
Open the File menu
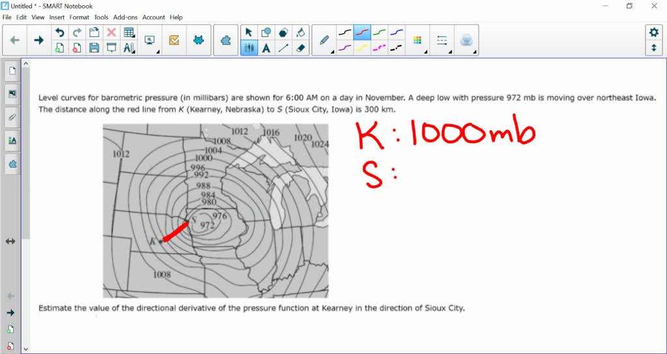(x=7, y=18)
